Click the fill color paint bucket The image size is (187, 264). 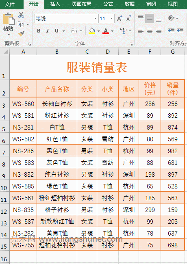pos(92,30)
